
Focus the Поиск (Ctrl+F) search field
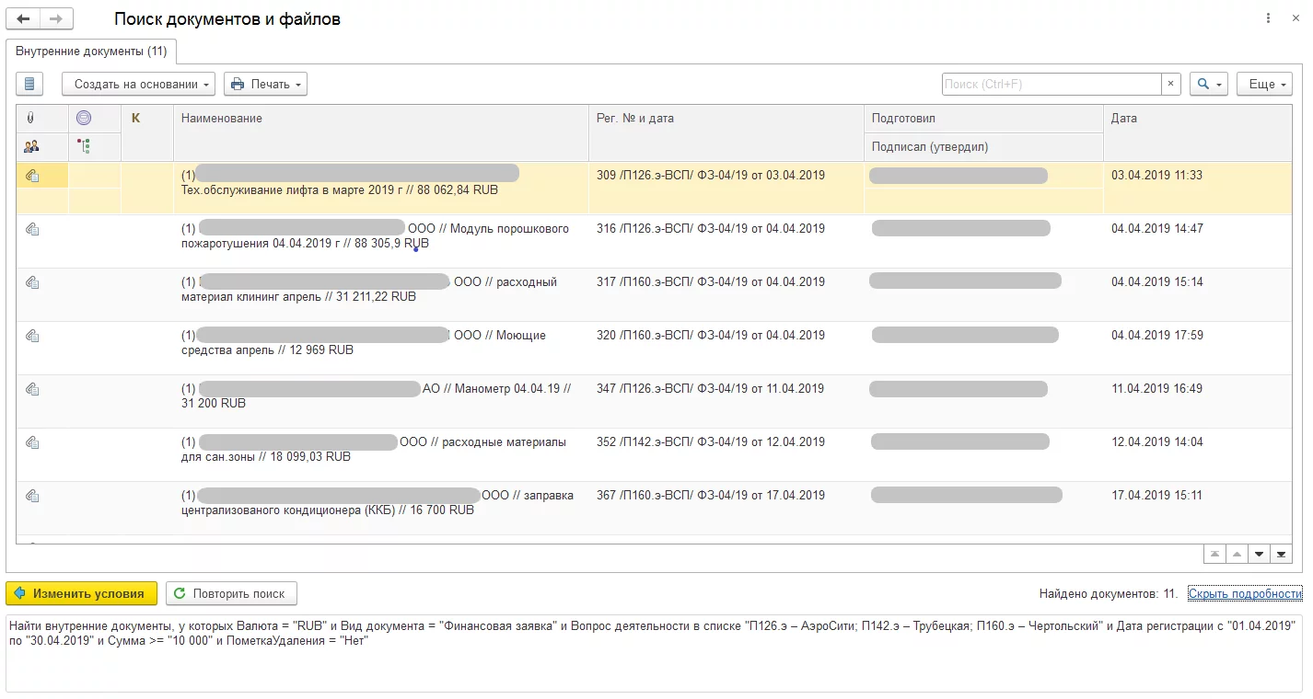pos(1050,84)
